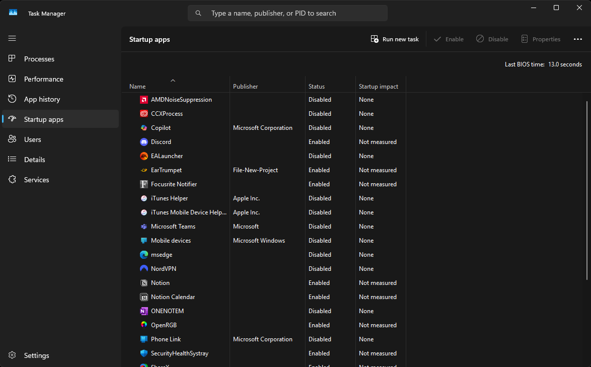Click the CCXProcess Creative Cloud icon
The width and height of the screenshot is (591, 367).
click(x=143, y=113)
